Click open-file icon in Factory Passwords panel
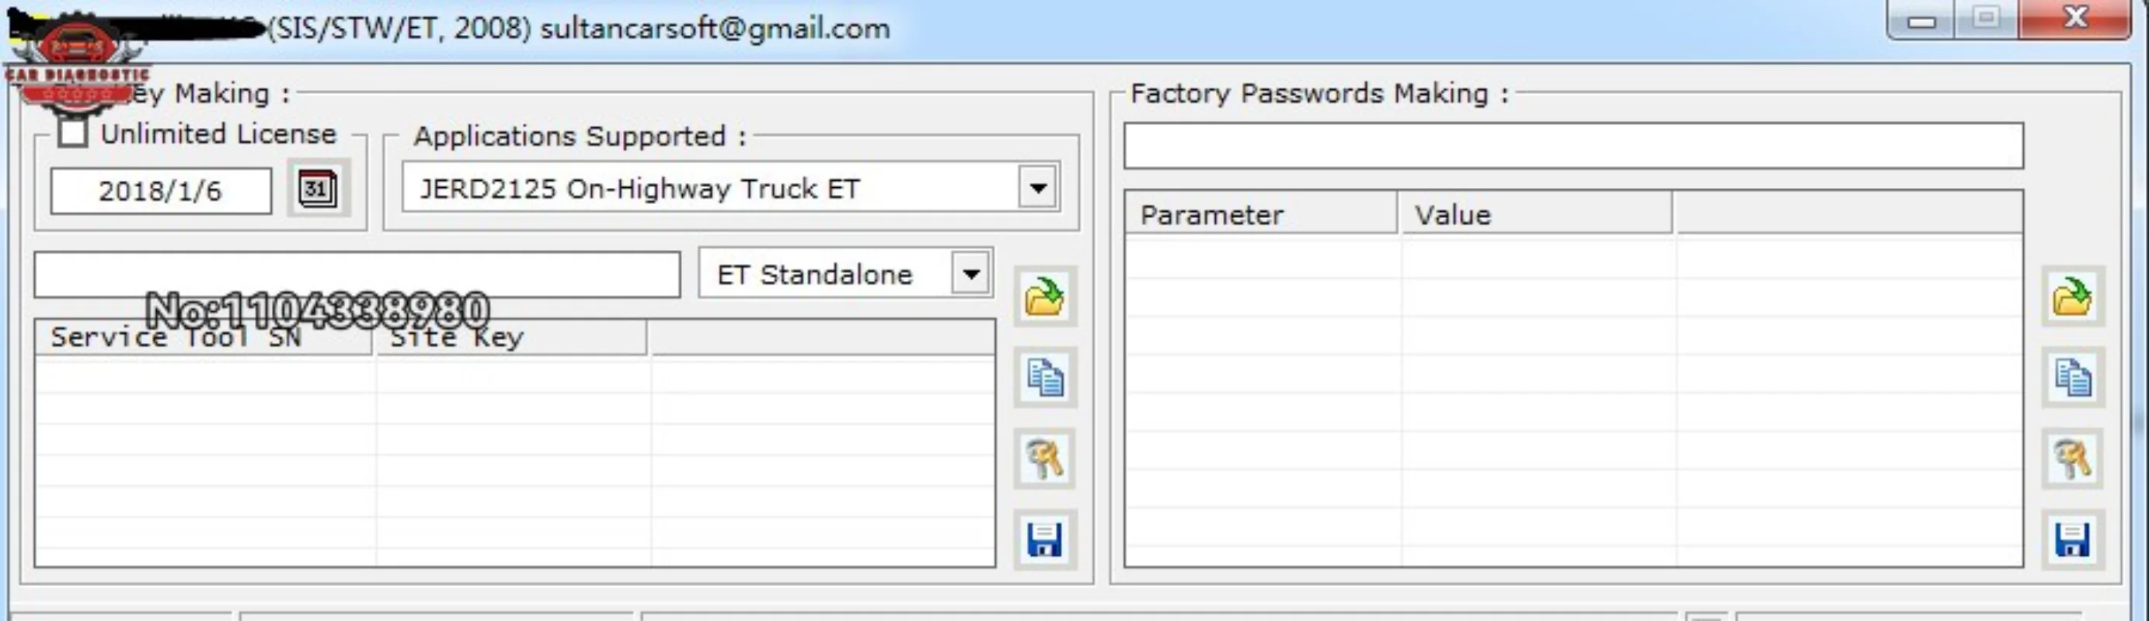2149x621 pixels. pos(2072,297)
